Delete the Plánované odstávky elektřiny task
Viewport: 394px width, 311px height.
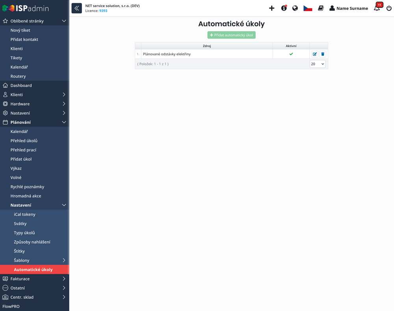point(323,54)
